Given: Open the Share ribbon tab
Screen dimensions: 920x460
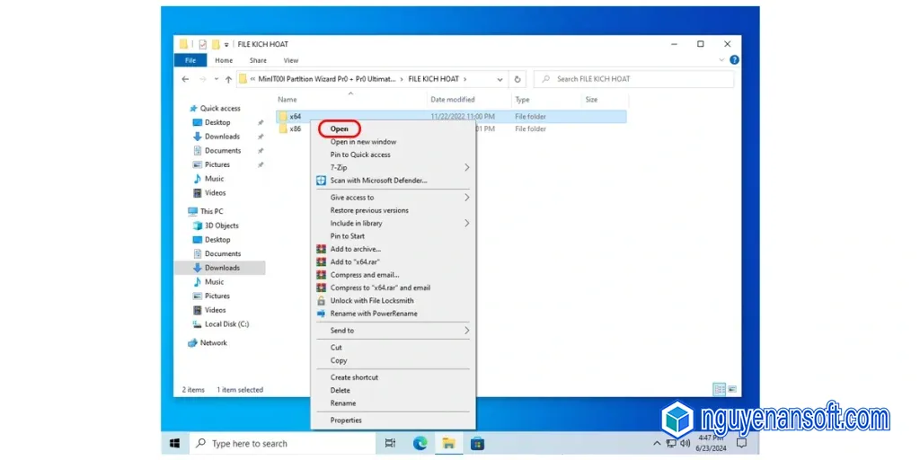Looking at the screenshot, I should click(258, 60).
